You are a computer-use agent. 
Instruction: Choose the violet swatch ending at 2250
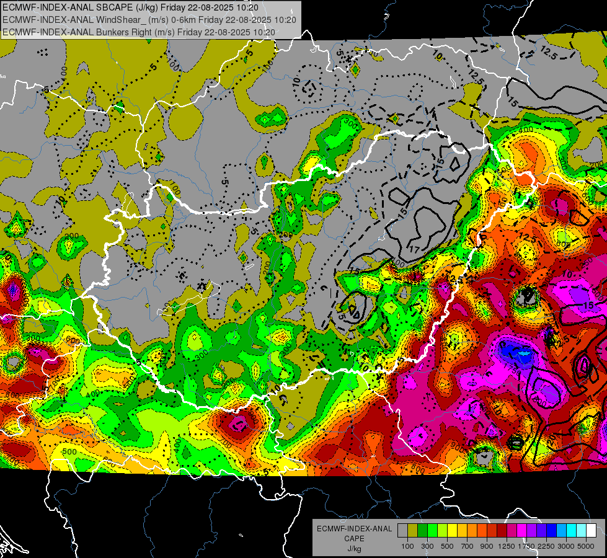pos(541,530)
